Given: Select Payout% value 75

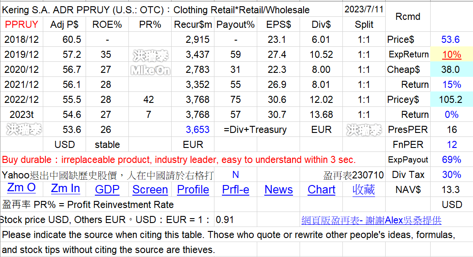Looking at the screenshot, I should pyautogui.click(x=236, y=99).
